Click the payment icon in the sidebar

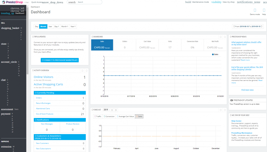click(x=6, y=114)
